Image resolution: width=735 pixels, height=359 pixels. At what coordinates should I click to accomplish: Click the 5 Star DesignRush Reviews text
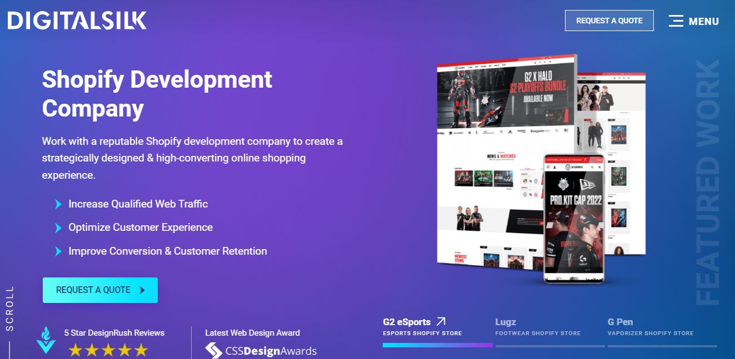(x=114, y=333)
